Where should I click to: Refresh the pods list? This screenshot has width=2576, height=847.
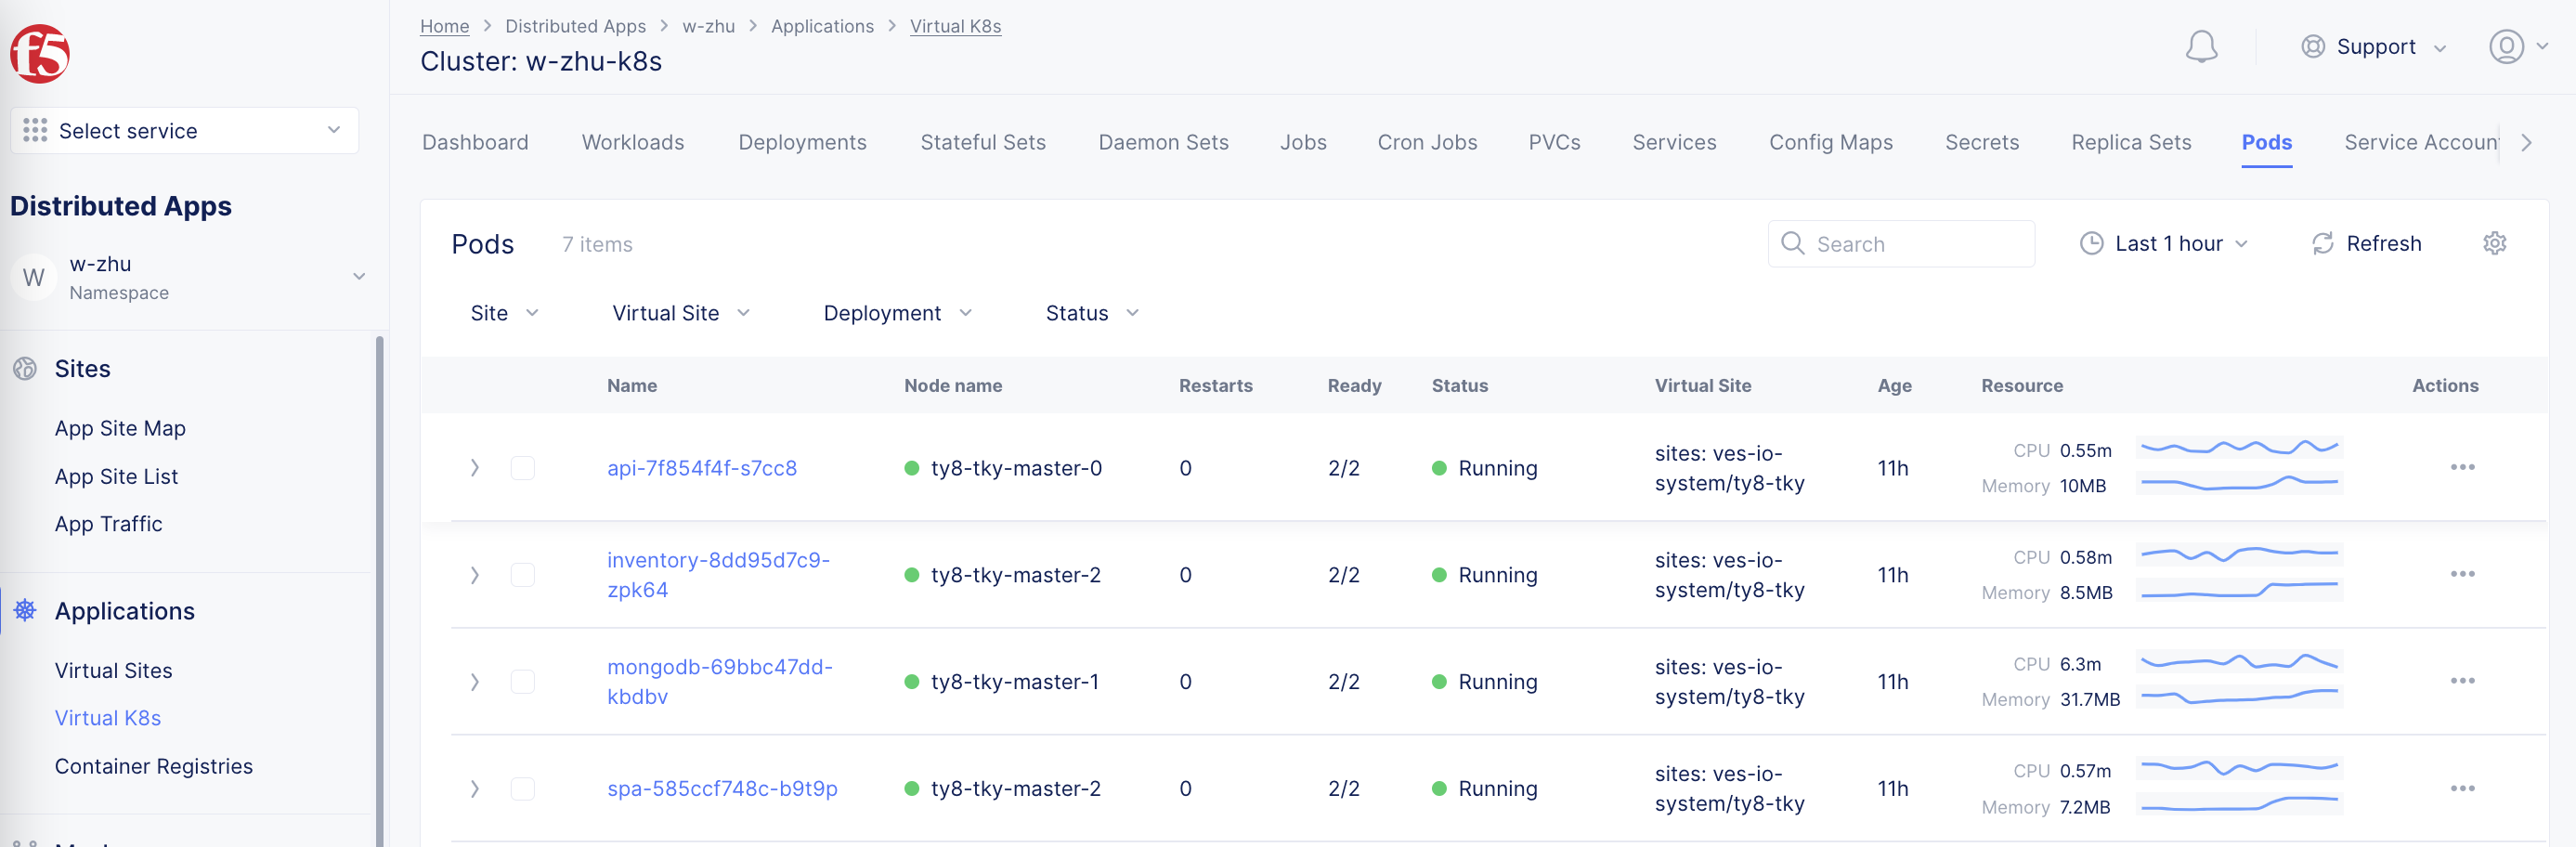[x=2366, y=243]
